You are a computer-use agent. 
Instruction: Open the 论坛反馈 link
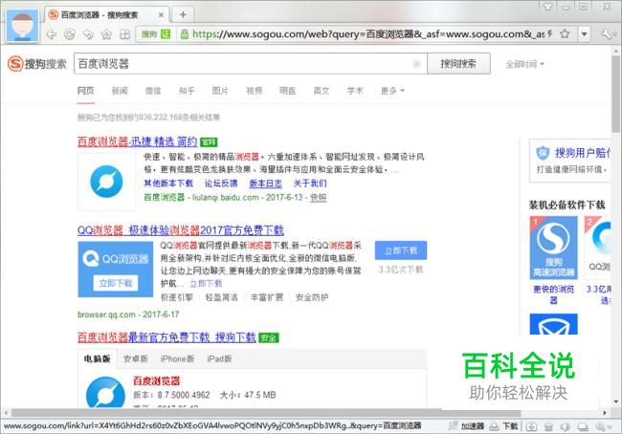(221, 184)
